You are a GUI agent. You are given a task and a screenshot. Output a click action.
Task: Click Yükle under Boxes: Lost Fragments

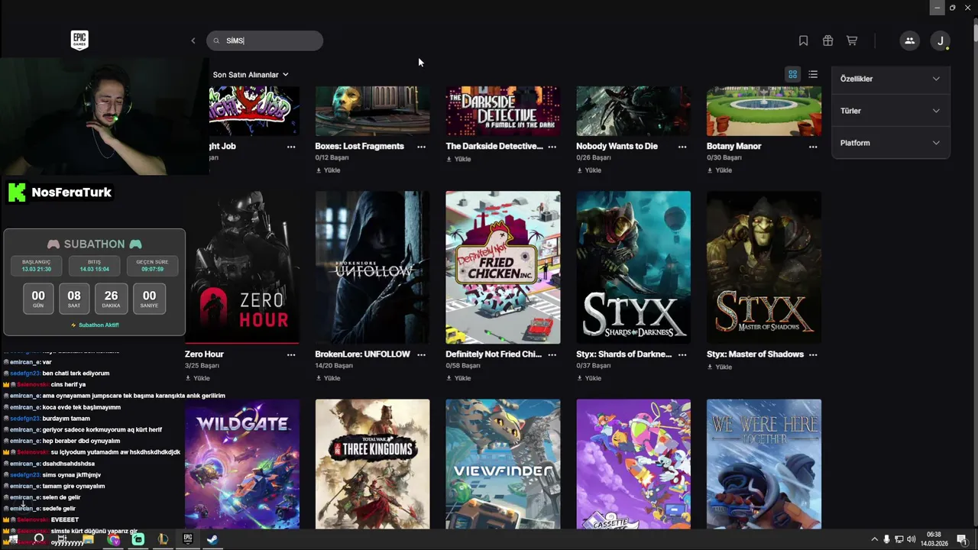[x=329, y=170]
